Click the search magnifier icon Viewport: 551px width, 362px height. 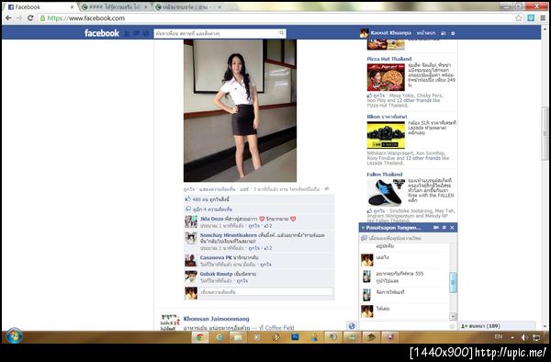pos(282,33)
